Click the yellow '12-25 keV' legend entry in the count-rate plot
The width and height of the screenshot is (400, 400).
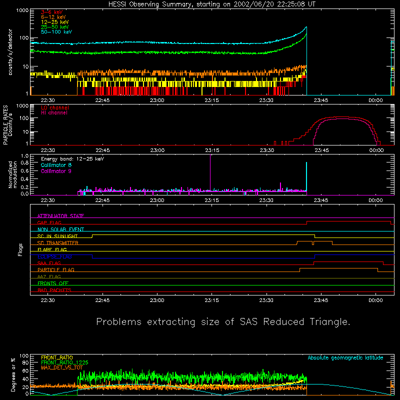tap(55, 22)
